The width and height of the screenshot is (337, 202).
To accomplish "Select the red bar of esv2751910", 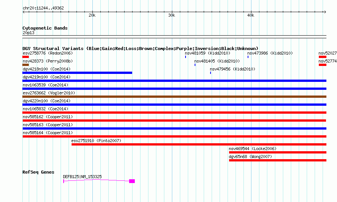I will coord(199,144).
